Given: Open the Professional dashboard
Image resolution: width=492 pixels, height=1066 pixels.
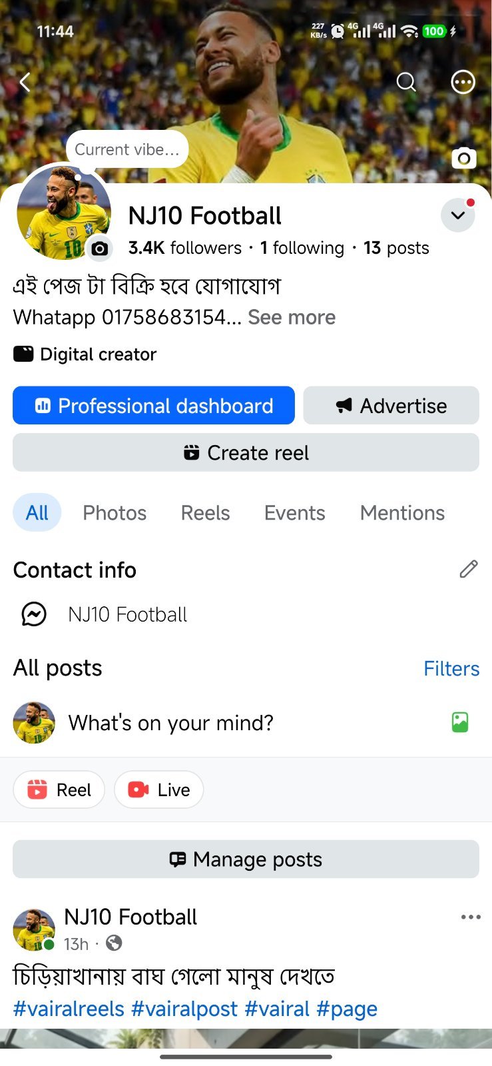Looking at the screenshot, I should [x=154, y=405].
